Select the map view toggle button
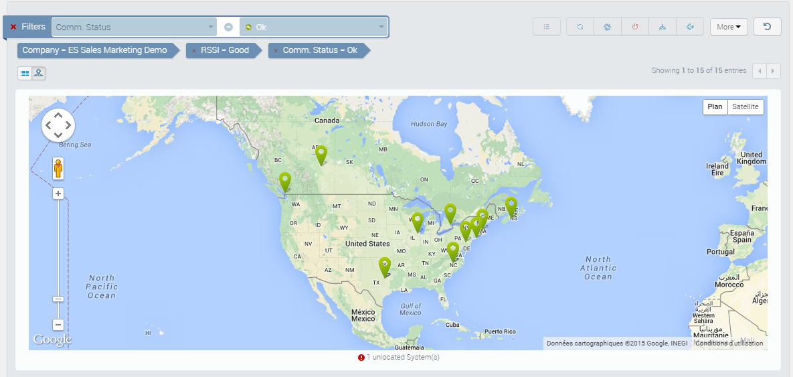Image resolution: width=793 pixels, height=377 pixels. [x=39, y=74]
